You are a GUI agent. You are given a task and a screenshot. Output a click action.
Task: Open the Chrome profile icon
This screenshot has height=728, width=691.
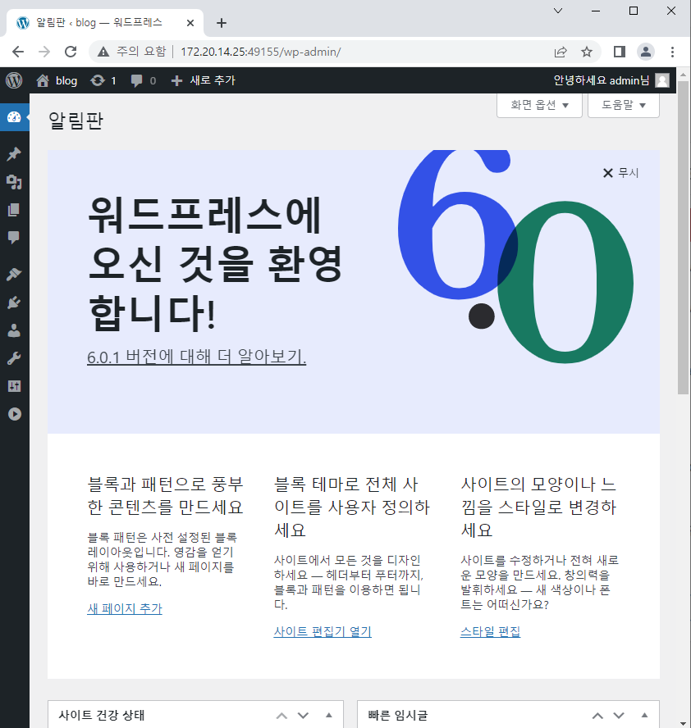click(646, 52)
